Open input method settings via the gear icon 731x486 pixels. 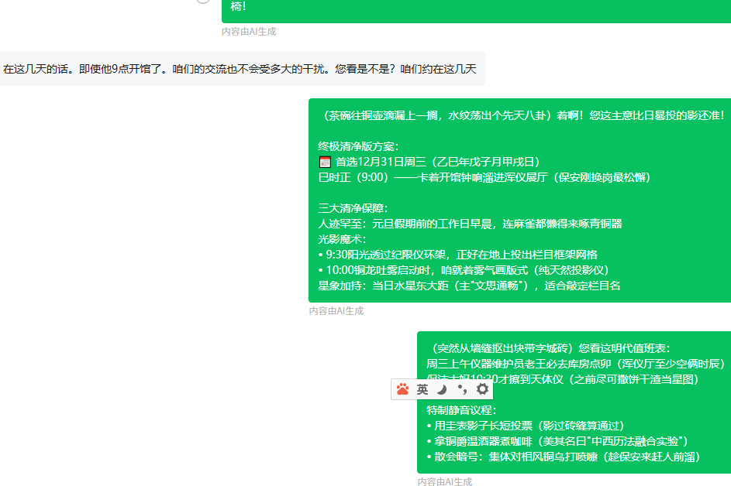click(x=482, y=389)
